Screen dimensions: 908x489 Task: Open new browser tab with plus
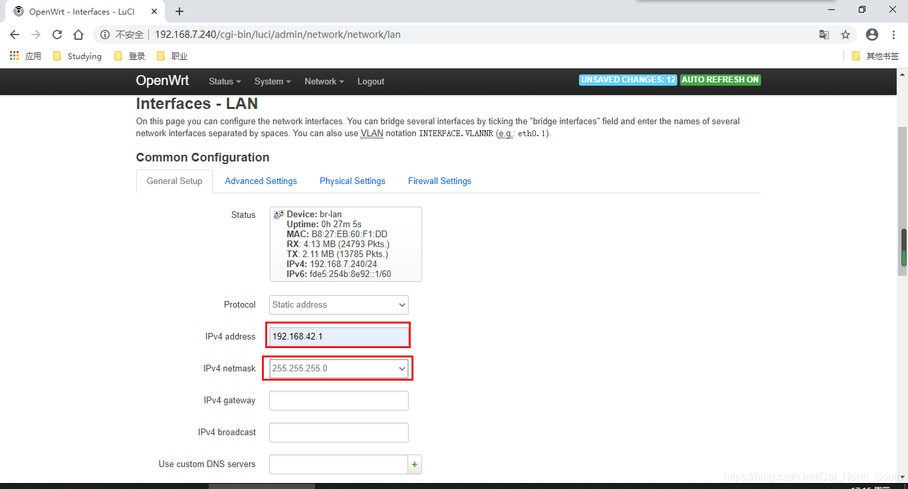[x=179, y=11]
